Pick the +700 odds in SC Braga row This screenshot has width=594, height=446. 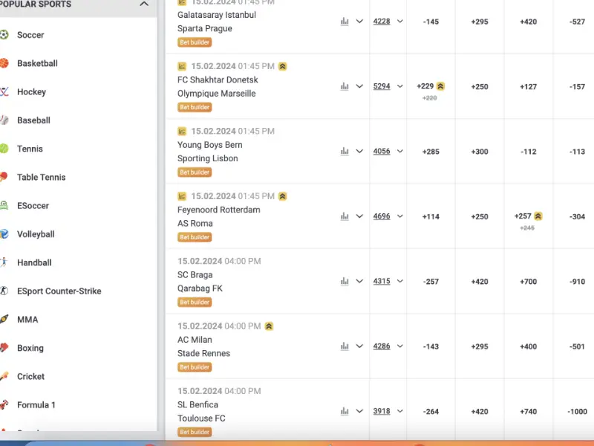click(x=529, y=282)
